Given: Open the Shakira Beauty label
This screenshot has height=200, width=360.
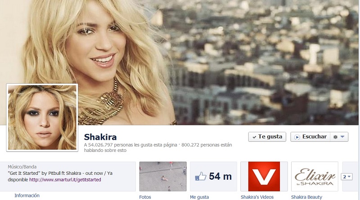Looking at the screenshot, I should [x=306, y=197].
